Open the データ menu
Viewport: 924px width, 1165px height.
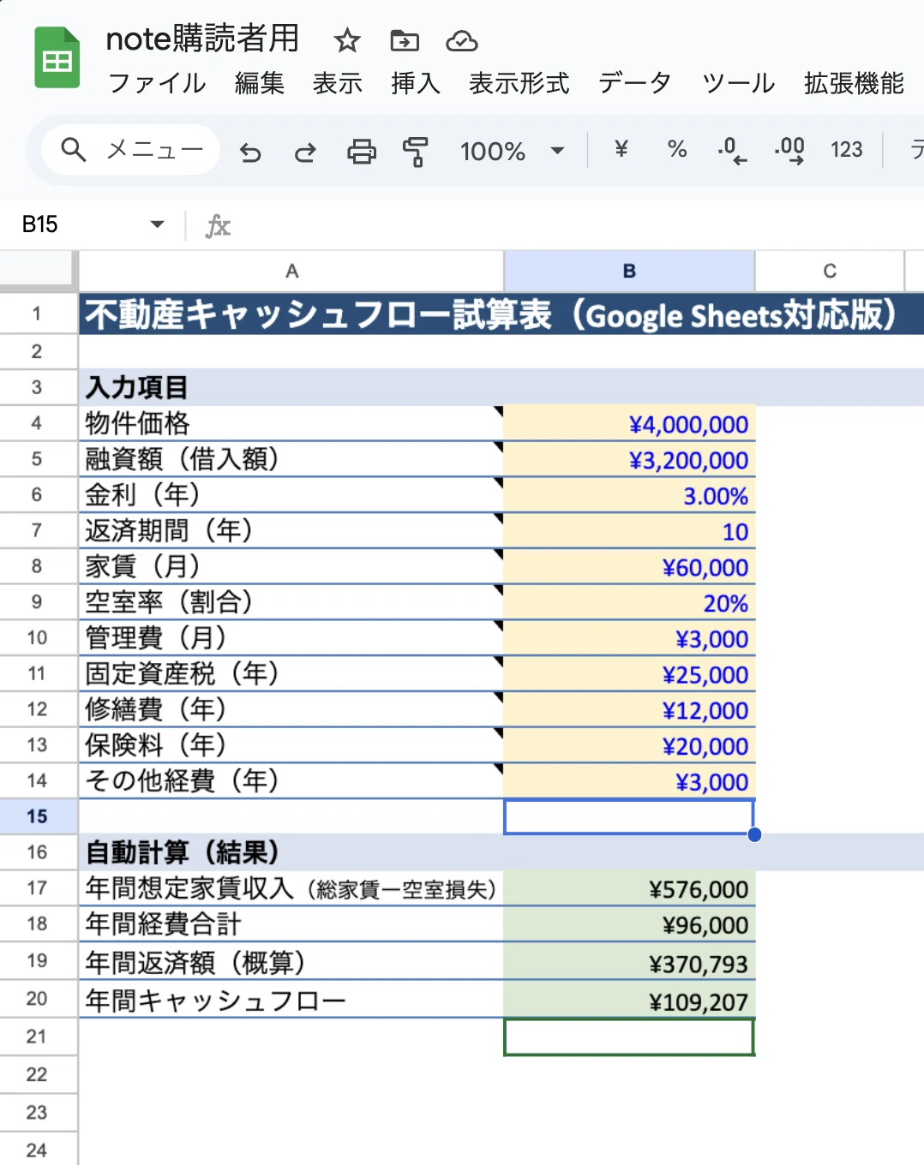point(634,83)
